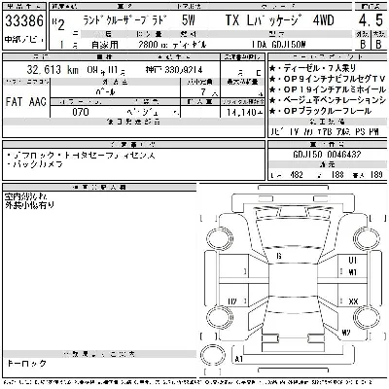
Task: Select the color code 070
Action: coord(81,112)
